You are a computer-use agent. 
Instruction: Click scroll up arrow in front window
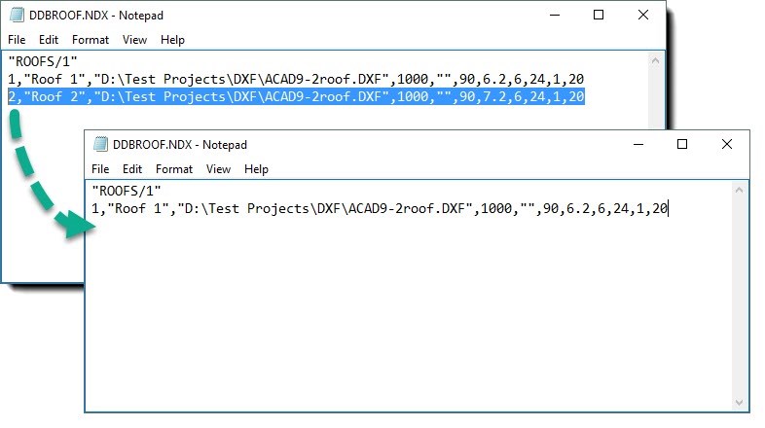[739, 190]
